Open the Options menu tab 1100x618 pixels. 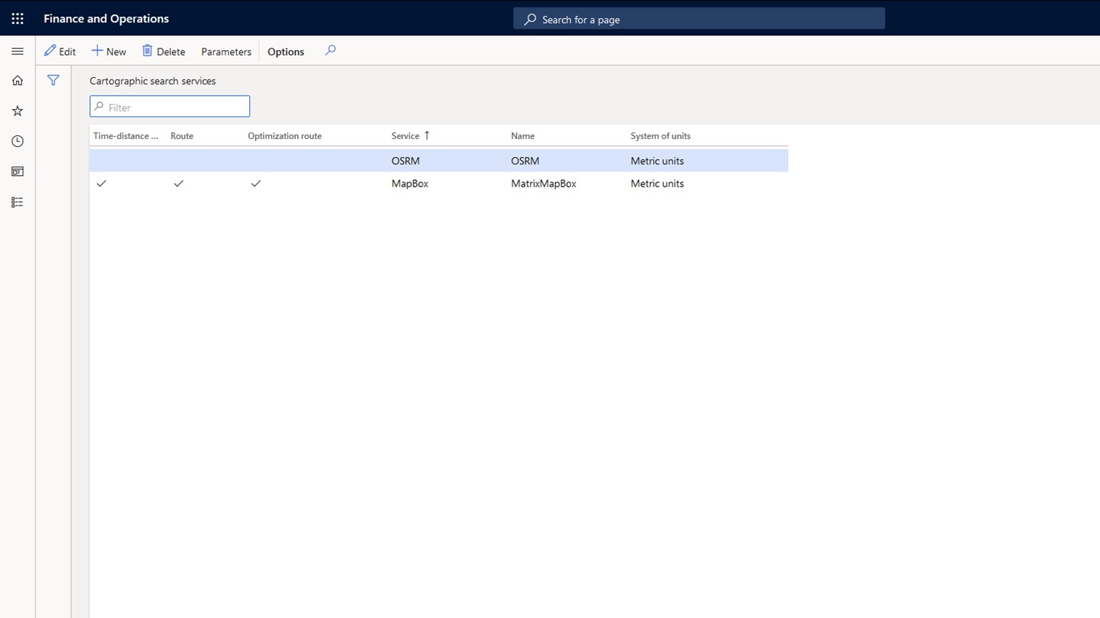pyautogui.click(x=286, y=51)
